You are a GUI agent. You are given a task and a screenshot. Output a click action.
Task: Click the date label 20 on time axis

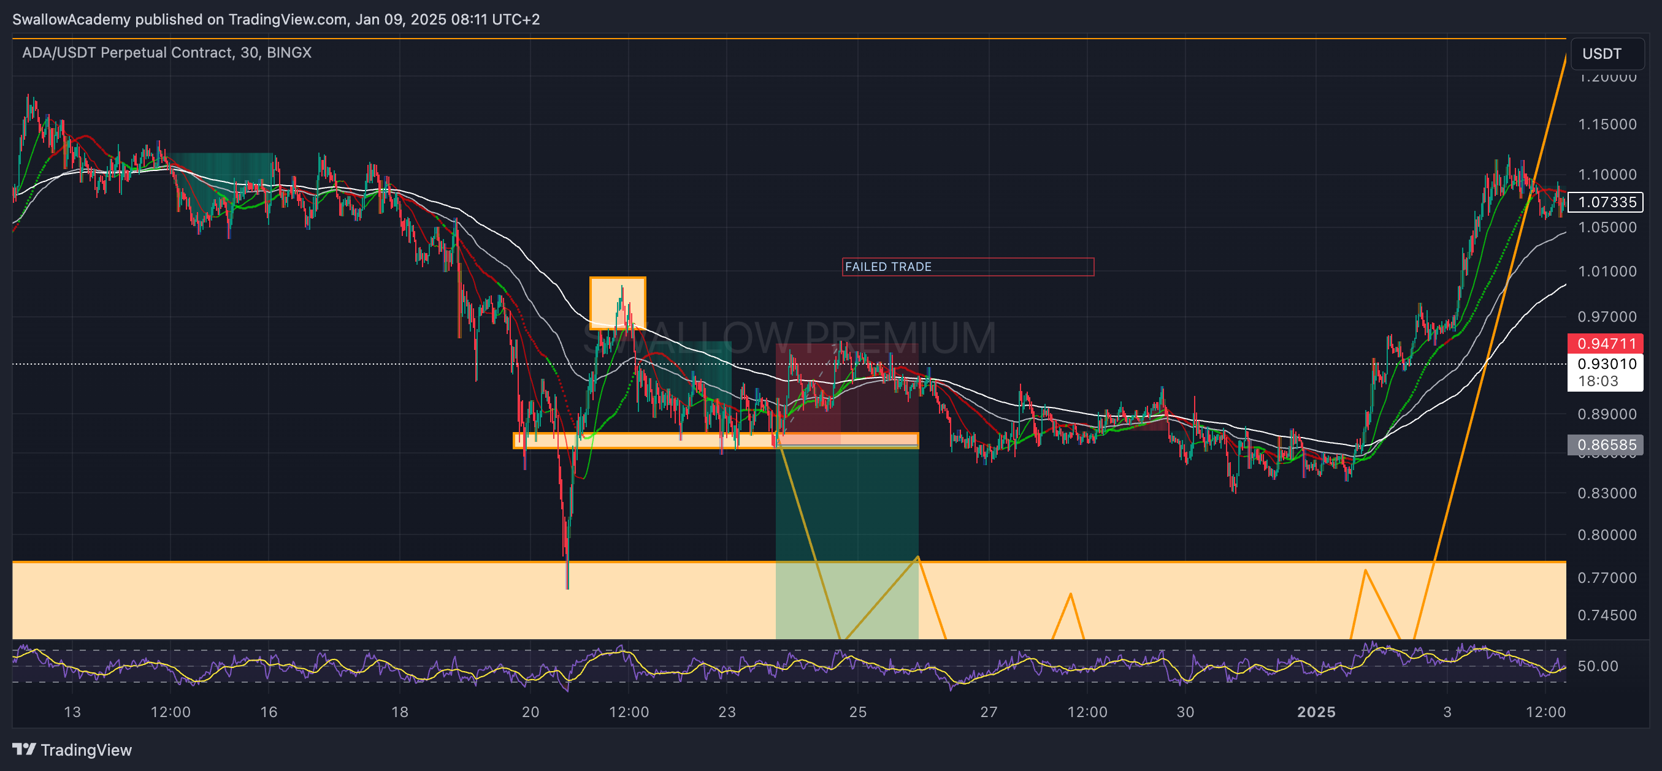tap(530, 712)
